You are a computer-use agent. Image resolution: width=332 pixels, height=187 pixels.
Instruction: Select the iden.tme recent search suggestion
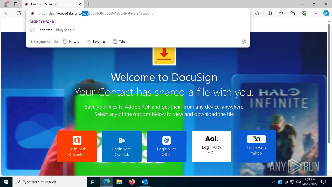[x=138, y=30]
